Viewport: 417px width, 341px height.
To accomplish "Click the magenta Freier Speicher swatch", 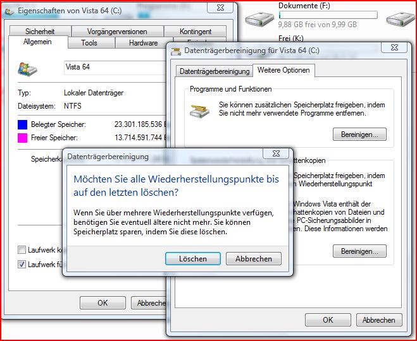I will [x=22, y=138].
